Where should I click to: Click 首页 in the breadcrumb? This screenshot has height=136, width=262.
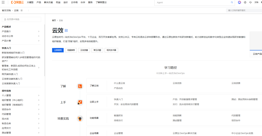[54, 20]
